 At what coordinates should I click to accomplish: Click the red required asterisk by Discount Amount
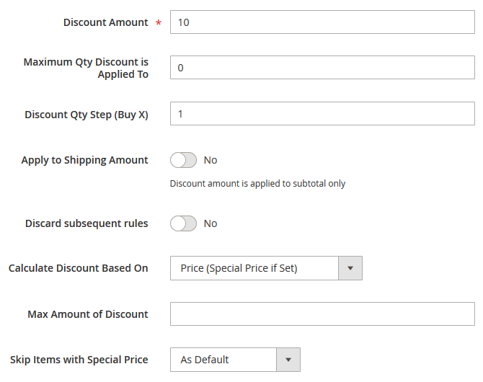coord(158,24)
